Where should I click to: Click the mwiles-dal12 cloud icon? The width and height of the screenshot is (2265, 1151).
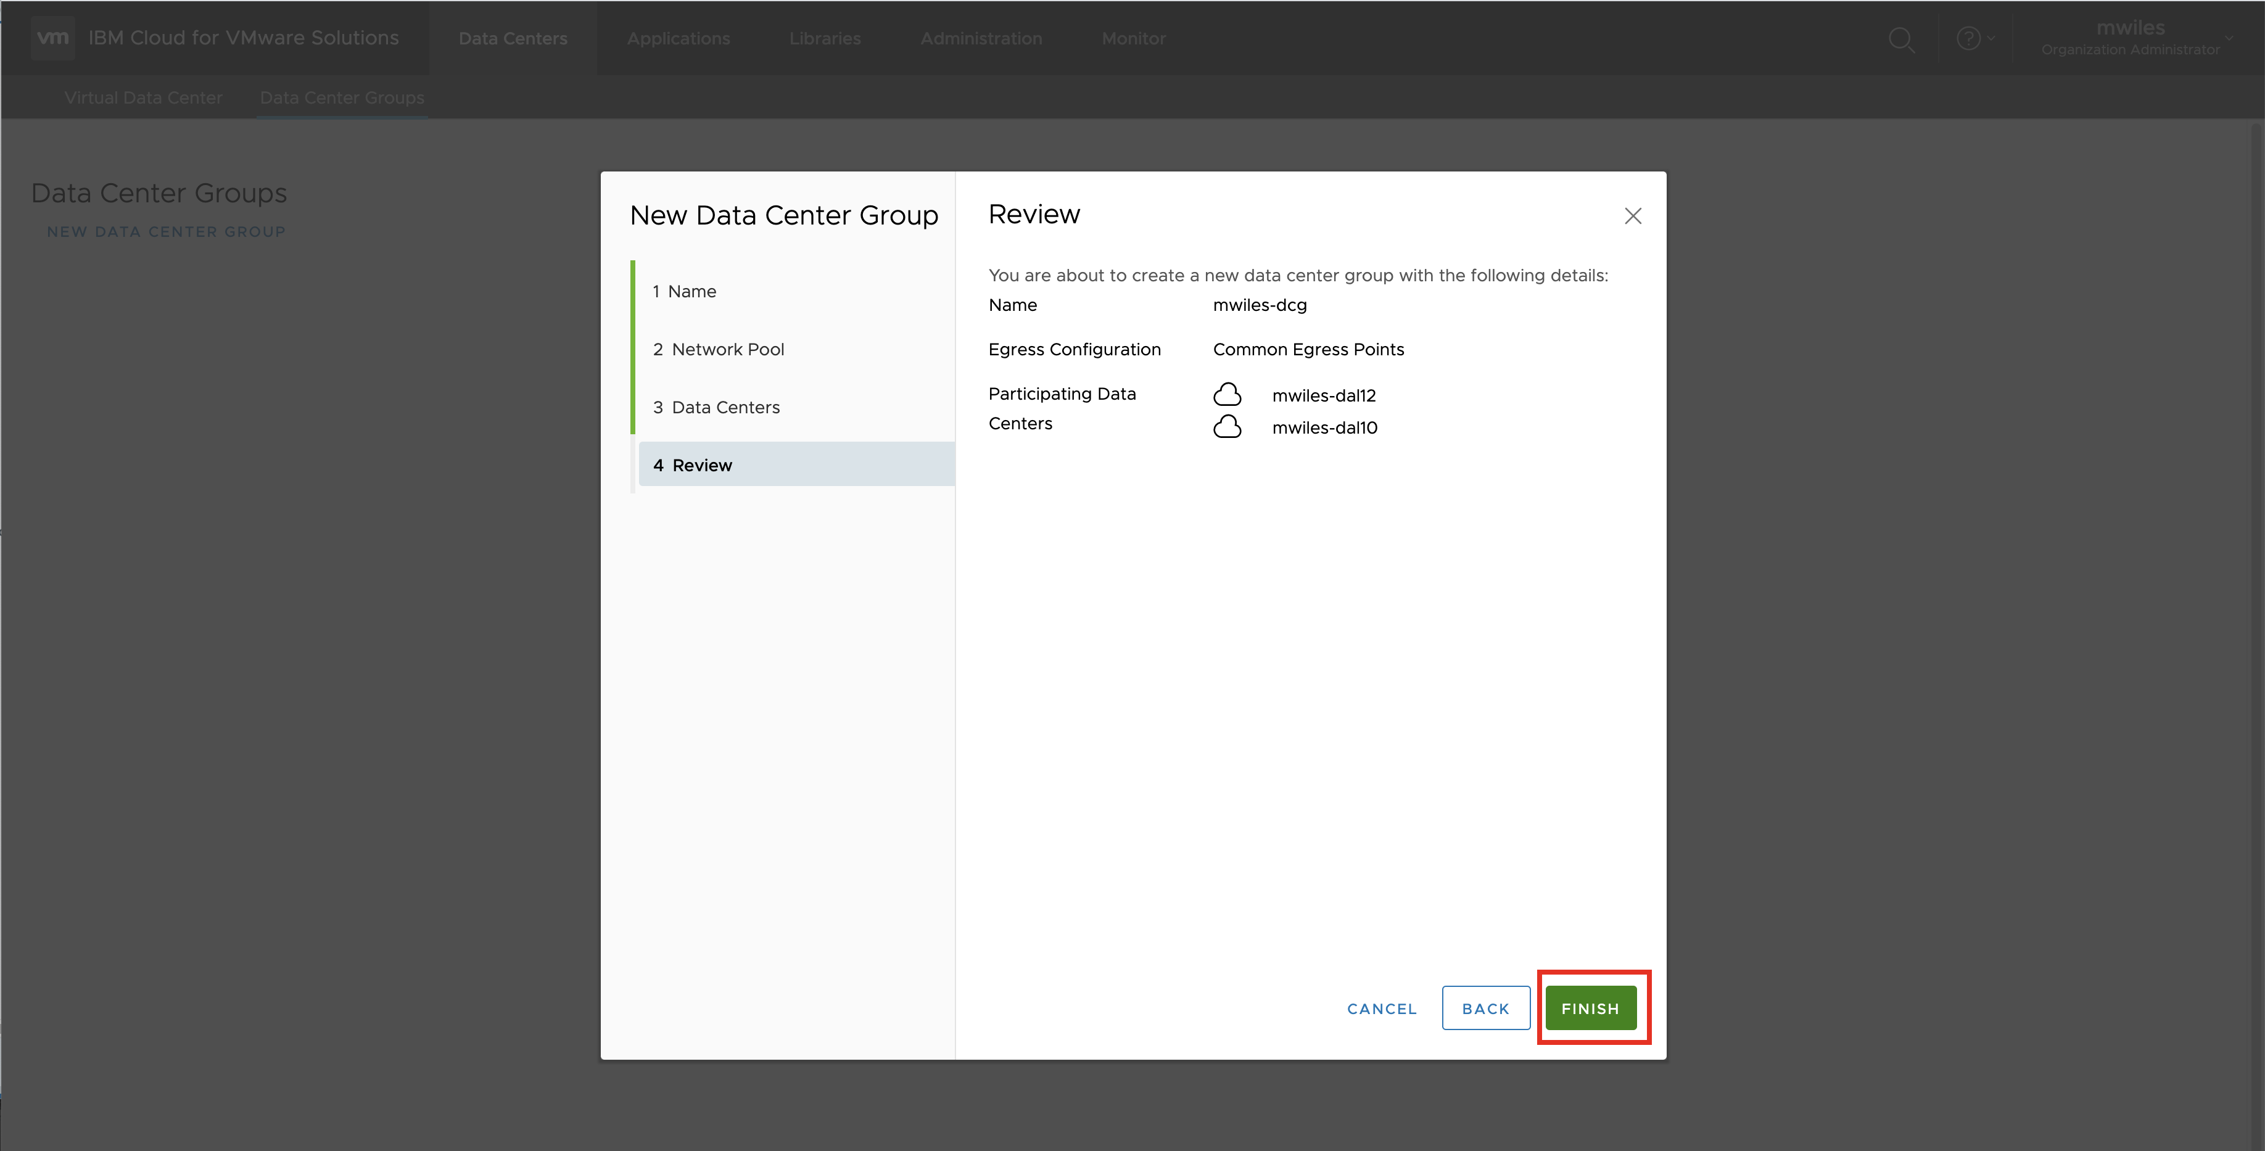(x=1227, y=395)
